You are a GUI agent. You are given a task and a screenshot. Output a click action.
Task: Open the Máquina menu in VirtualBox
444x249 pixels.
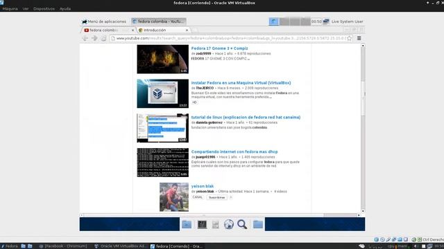coord(10,9)
